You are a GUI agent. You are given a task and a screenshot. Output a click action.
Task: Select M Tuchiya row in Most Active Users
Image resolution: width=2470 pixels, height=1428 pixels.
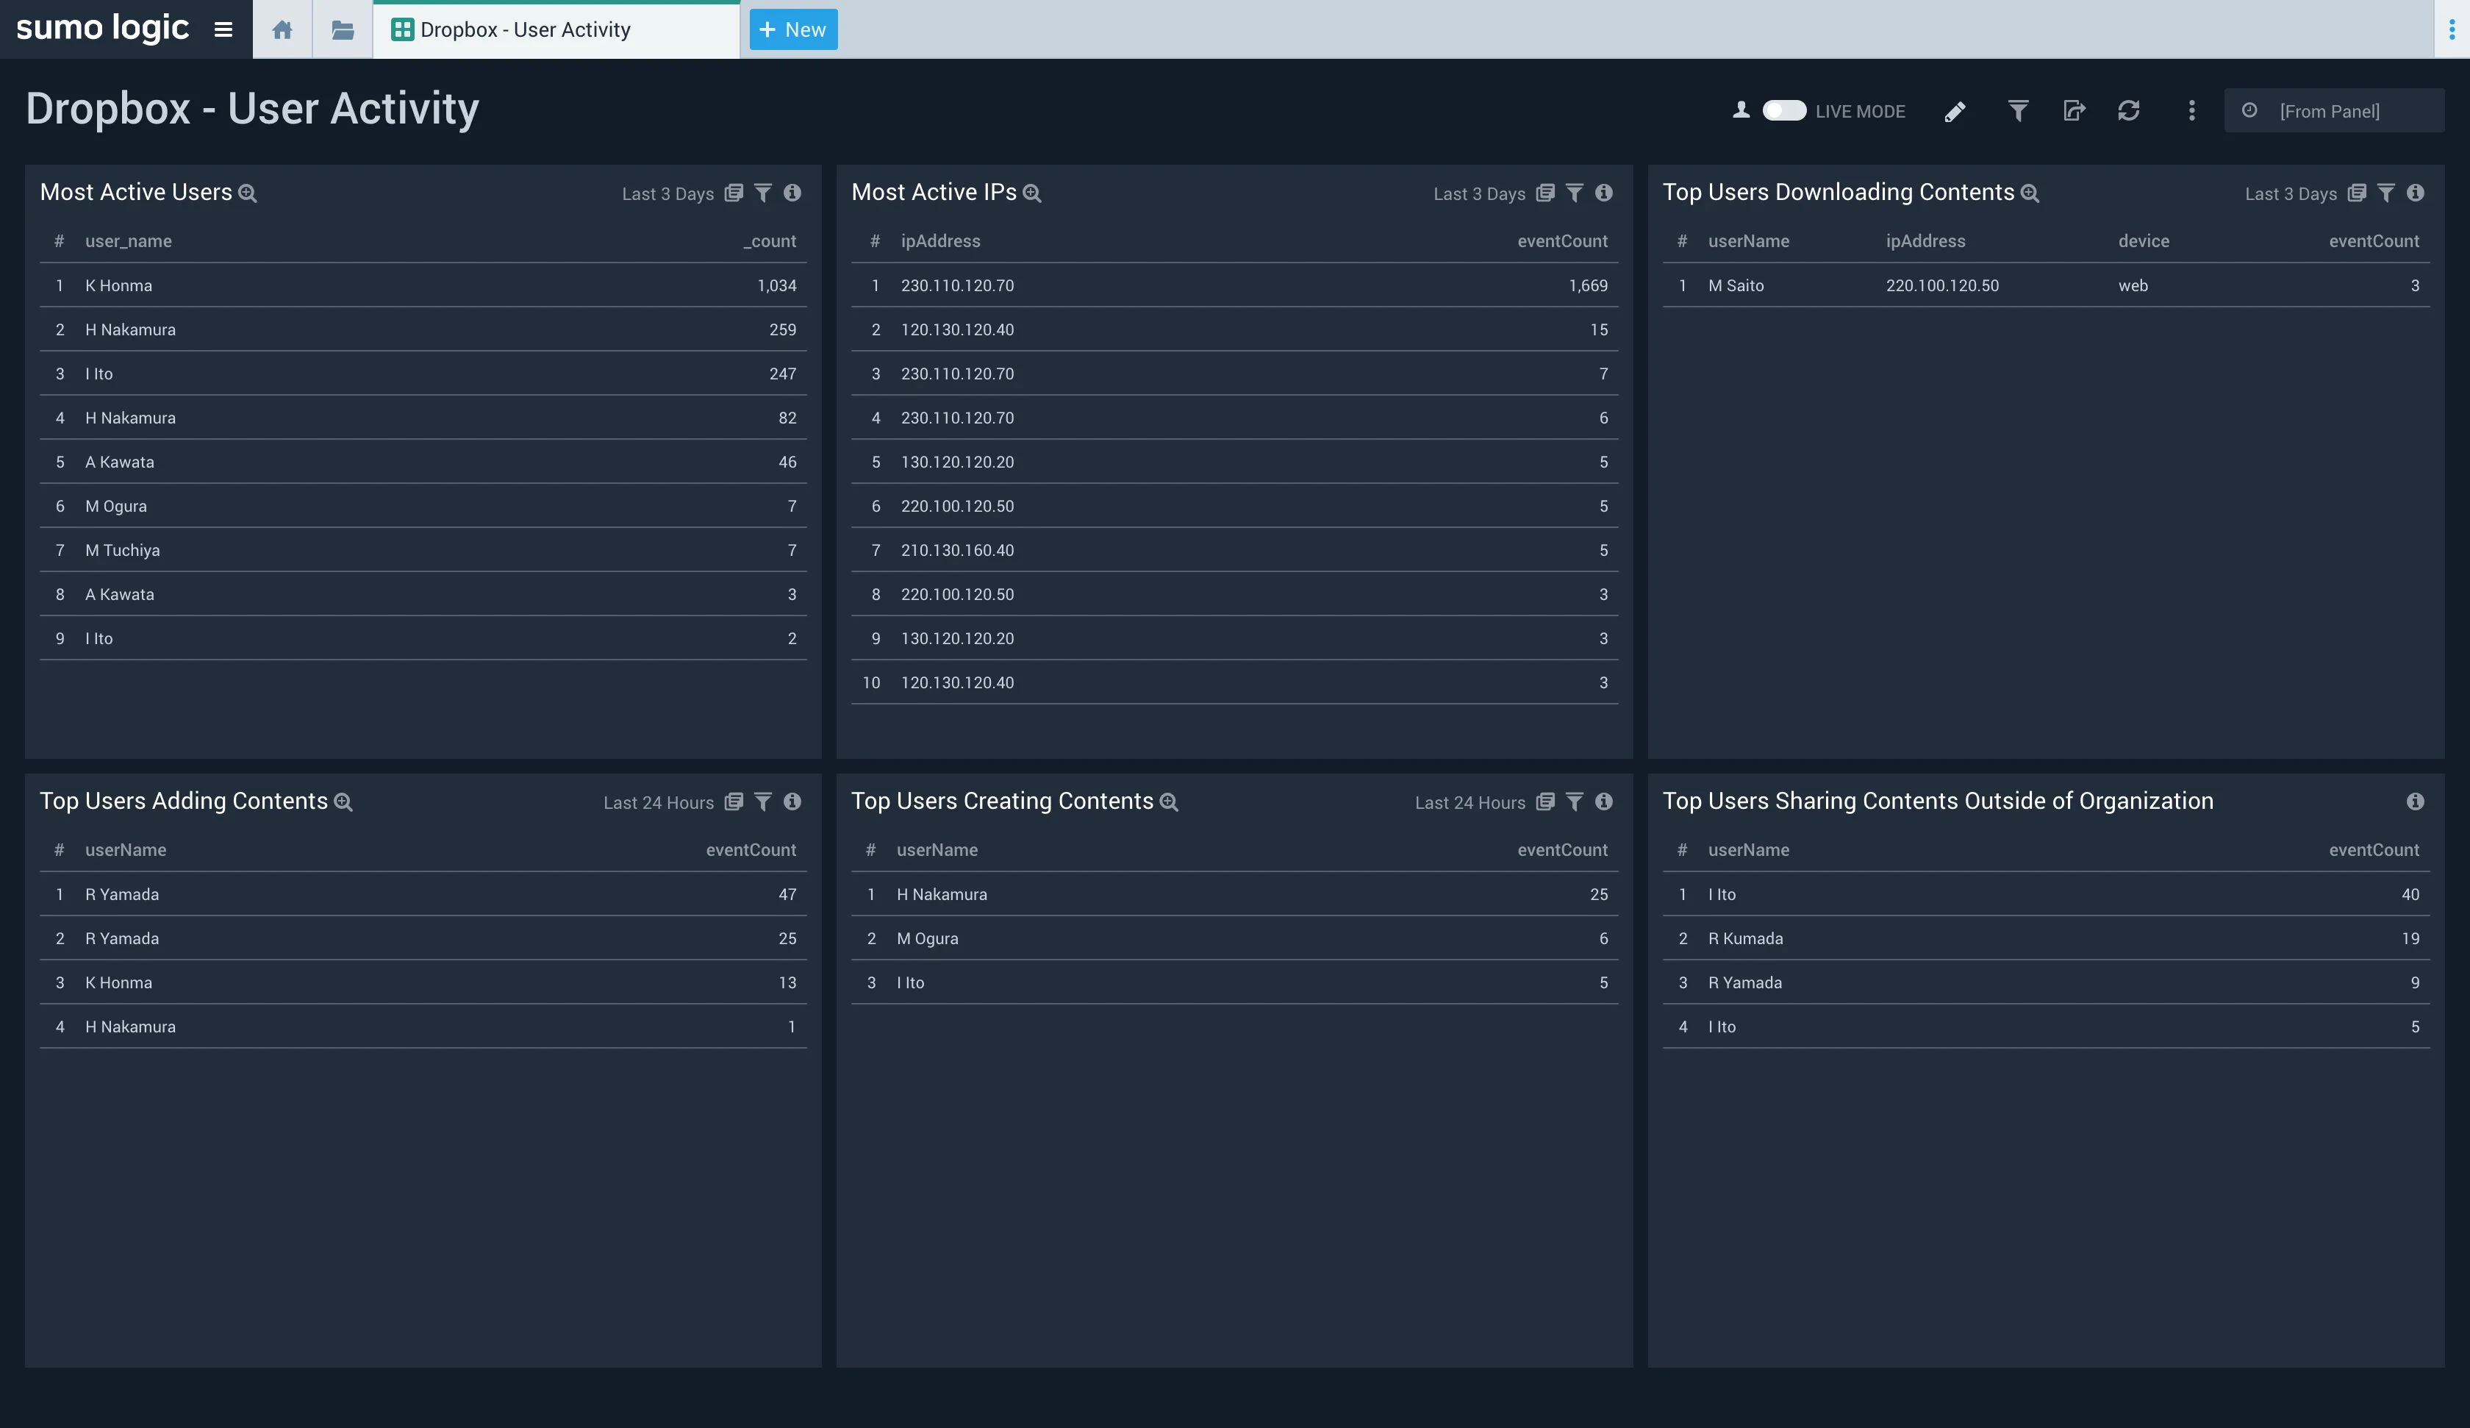423,550
